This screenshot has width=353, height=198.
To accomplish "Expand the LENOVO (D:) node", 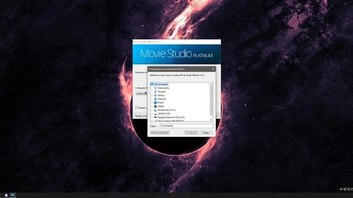I will (x=152, y=114).
